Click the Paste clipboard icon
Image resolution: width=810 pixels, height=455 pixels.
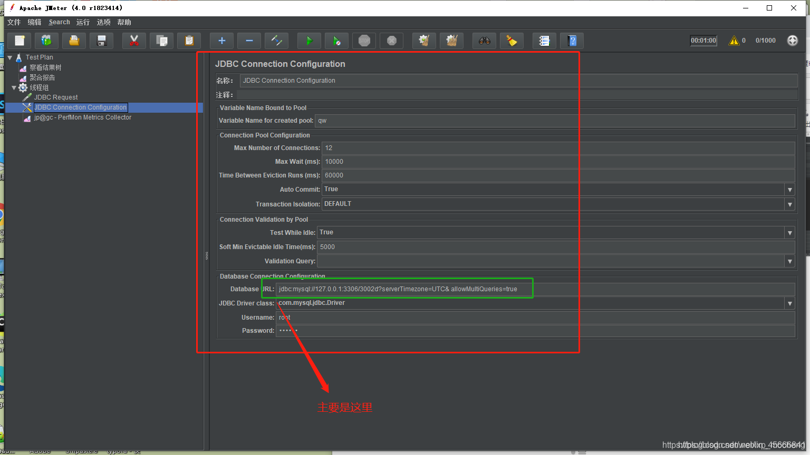coord(189,41)
